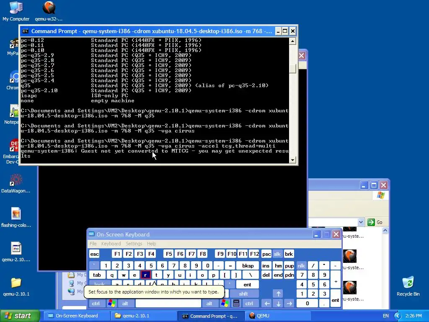Open the DataWagon desktop shortcut
Viewport: 429px width, 322px height.
coord(16,183)
